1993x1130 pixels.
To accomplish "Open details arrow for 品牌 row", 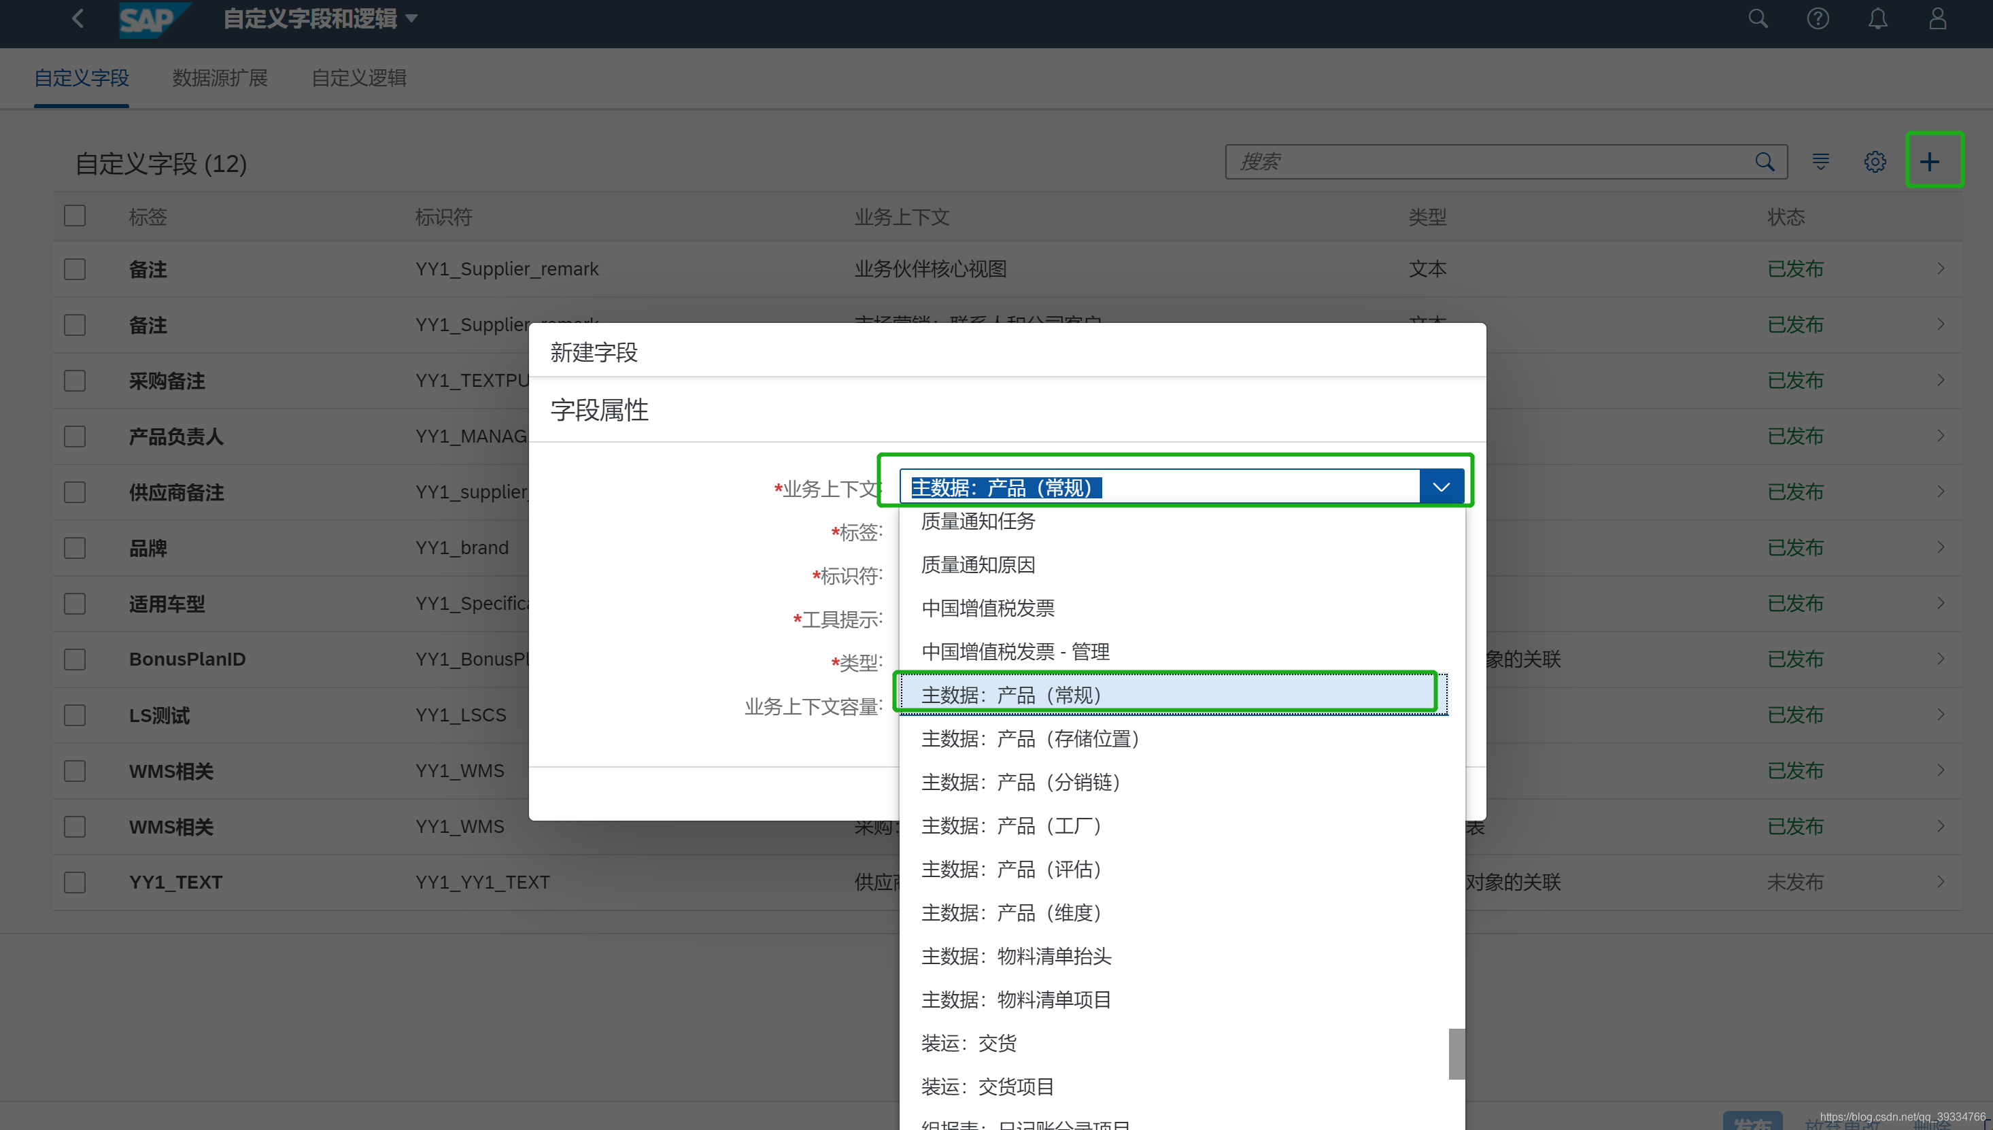I will pos(1940,548).
